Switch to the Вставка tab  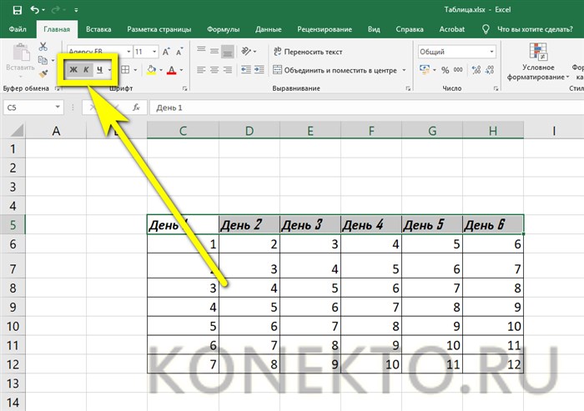[x=98, y=29]
